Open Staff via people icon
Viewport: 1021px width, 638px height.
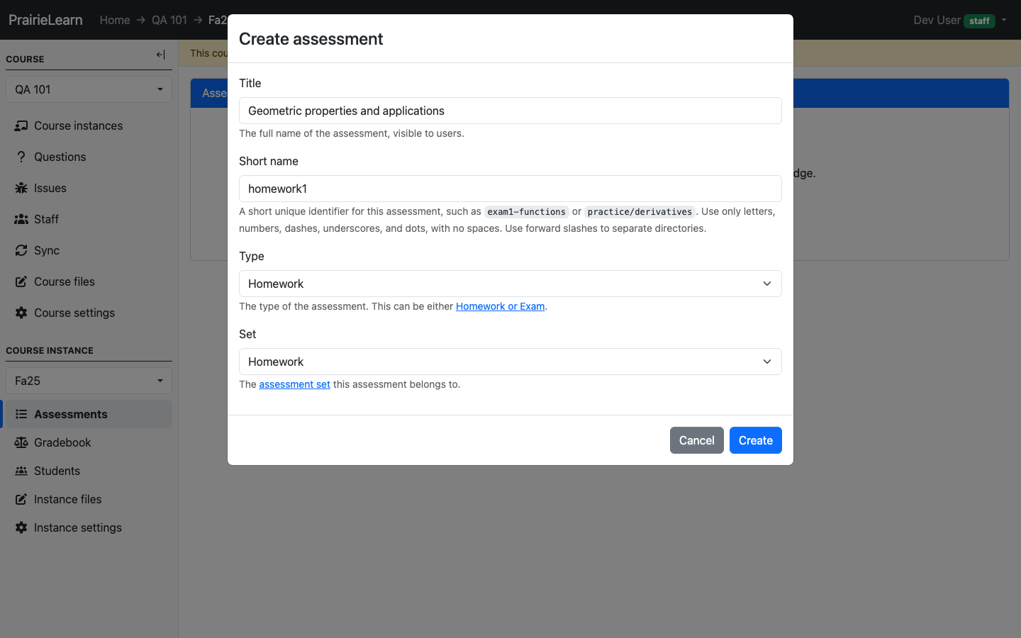[21, 219]
